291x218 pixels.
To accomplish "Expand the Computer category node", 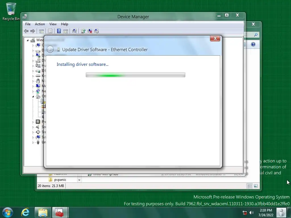I will (x=33, y=45).
